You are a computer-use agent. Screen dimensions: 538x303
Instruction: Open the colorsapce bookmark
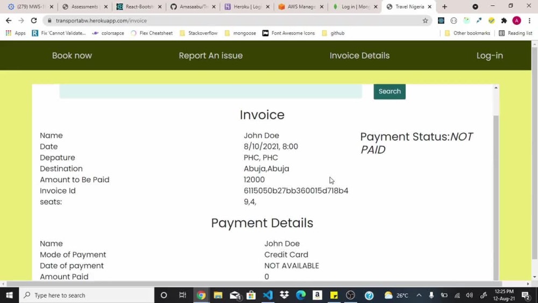pyautogui.click(x=108, y=33)
